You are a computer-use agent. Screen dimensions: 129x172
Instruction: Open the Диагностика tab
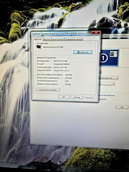point(58,40)
